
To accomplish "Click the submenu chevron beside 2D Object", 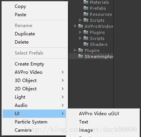I will click(63, 89).
